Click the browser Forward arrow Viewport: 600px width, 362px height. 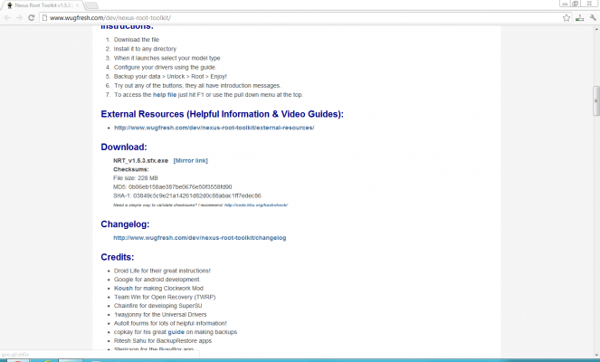[x=19, y=17]
